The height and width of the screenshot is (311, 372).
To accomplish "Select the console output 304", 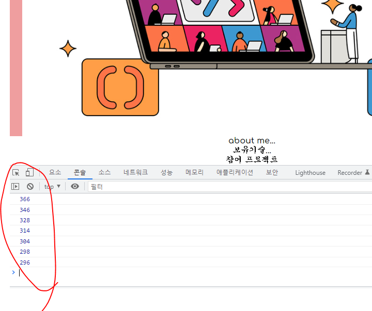I will pyautogui.click(x=25, y=241).
